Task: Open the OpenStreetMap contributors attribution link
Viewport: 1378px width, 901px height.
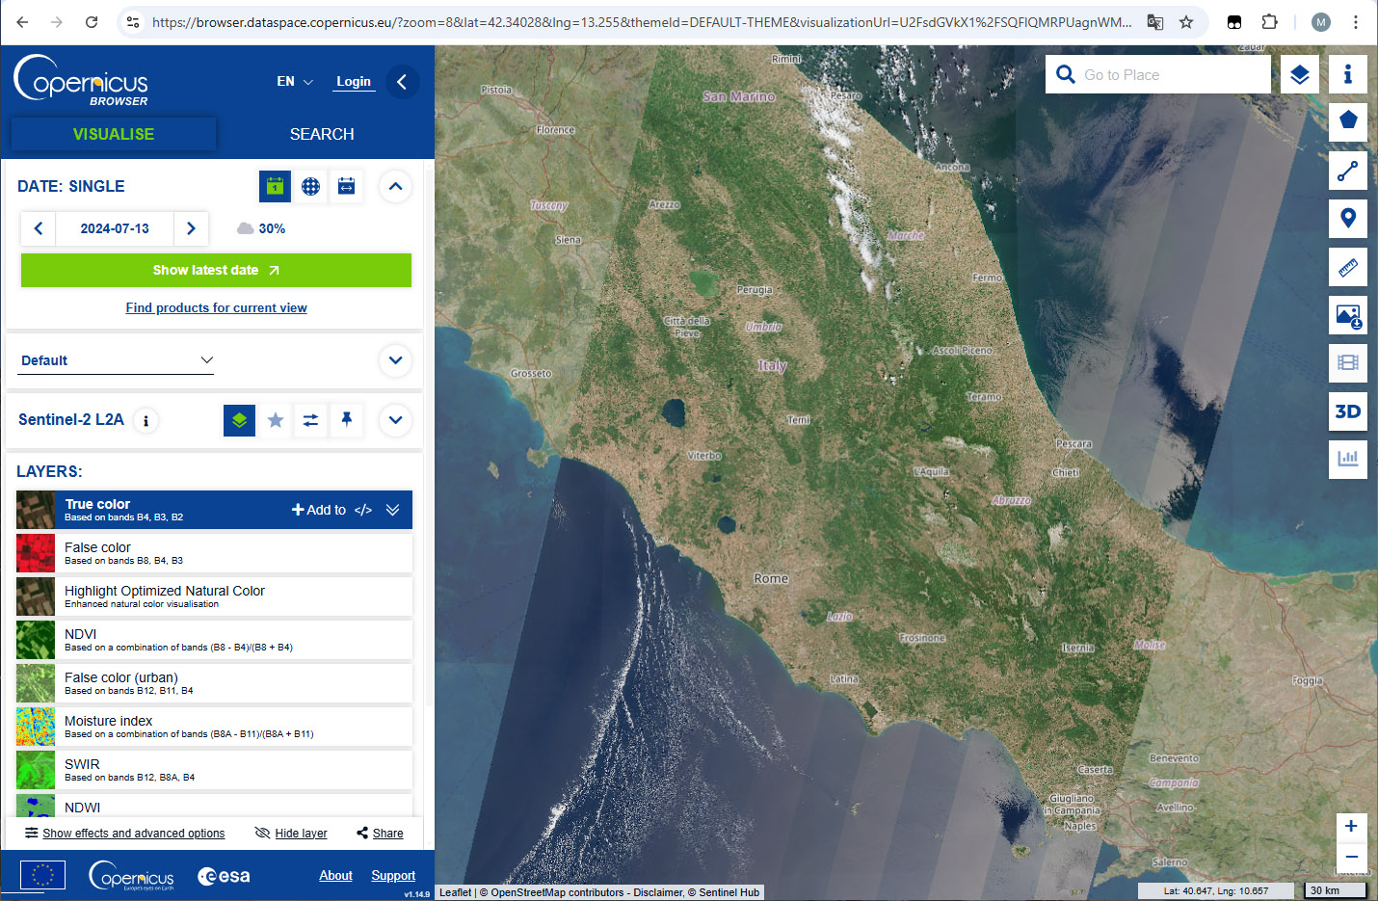Action: 557,892
